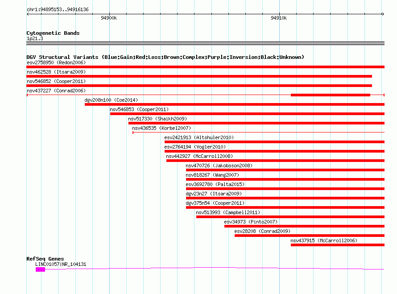Open the nsv546853 (Cooper2011) variant label
This screenshot has width=397, height=294.
[x=139, y=109]
